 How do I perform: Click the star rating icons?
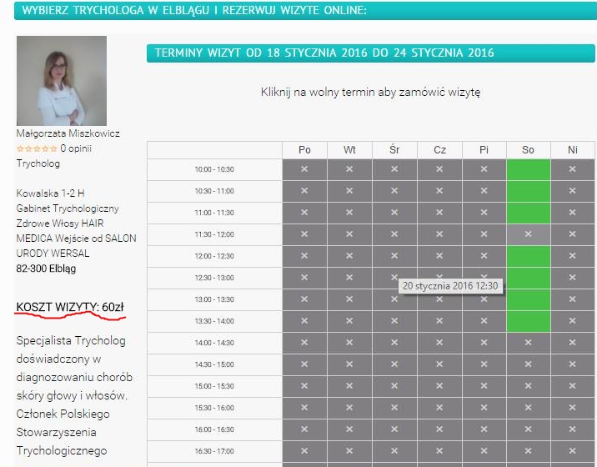(x=36, y=149)
